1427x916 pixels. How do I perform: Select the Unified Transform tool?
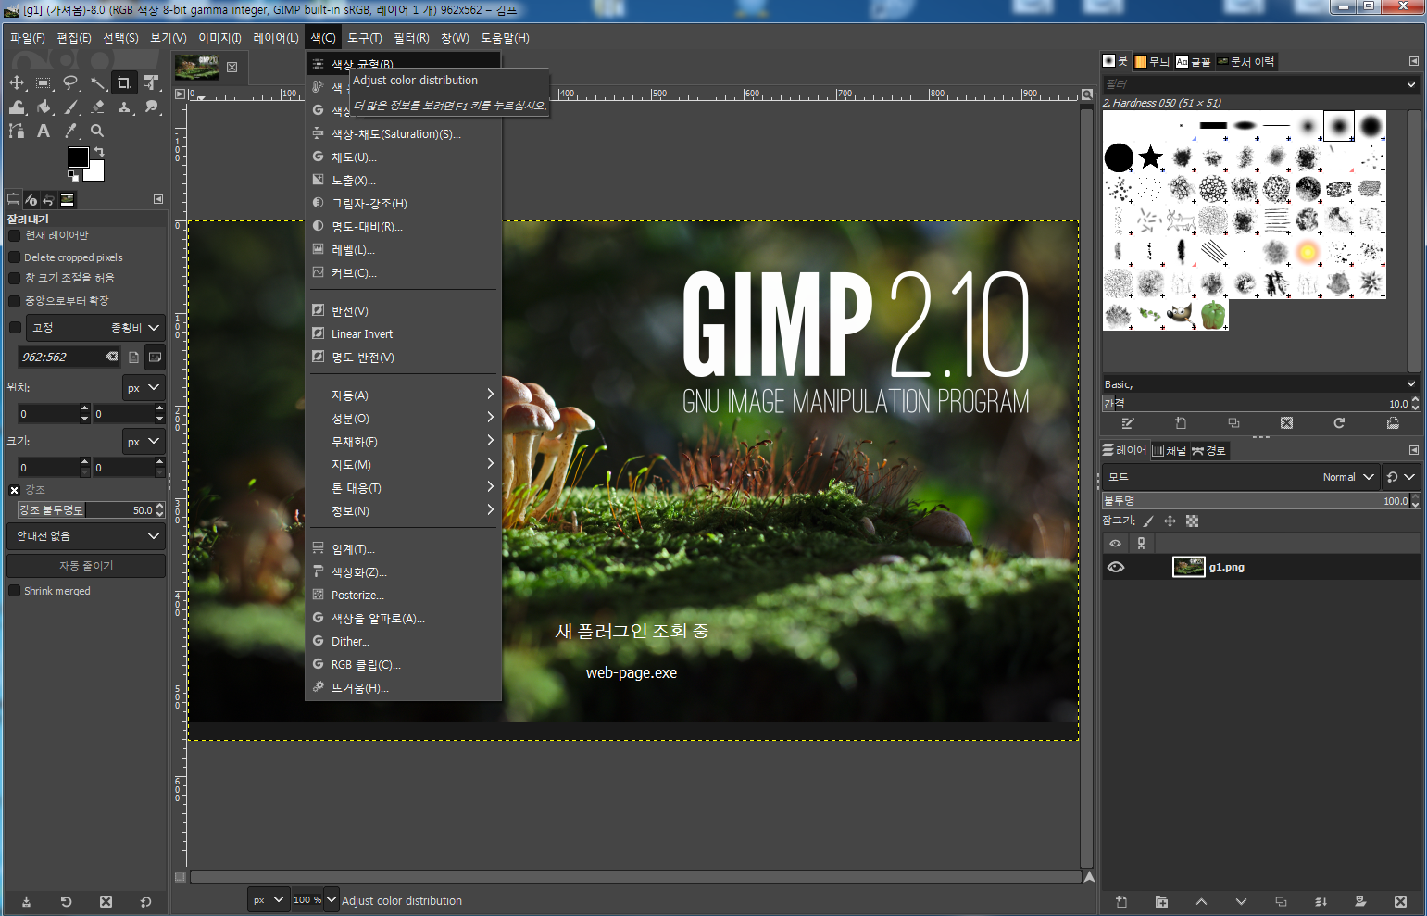(x=151, y=82)
